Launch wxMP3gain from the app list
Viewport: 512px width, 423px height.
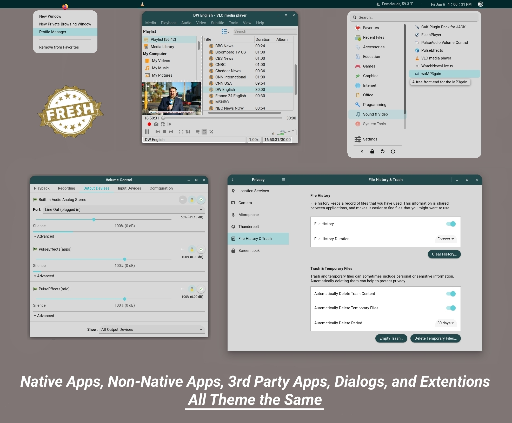pos(444,74)
